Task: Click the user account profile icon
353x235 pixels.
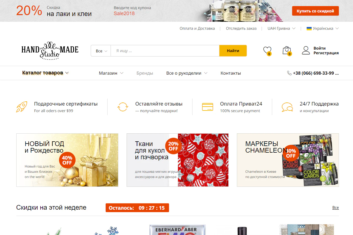Action: [306, 50]
